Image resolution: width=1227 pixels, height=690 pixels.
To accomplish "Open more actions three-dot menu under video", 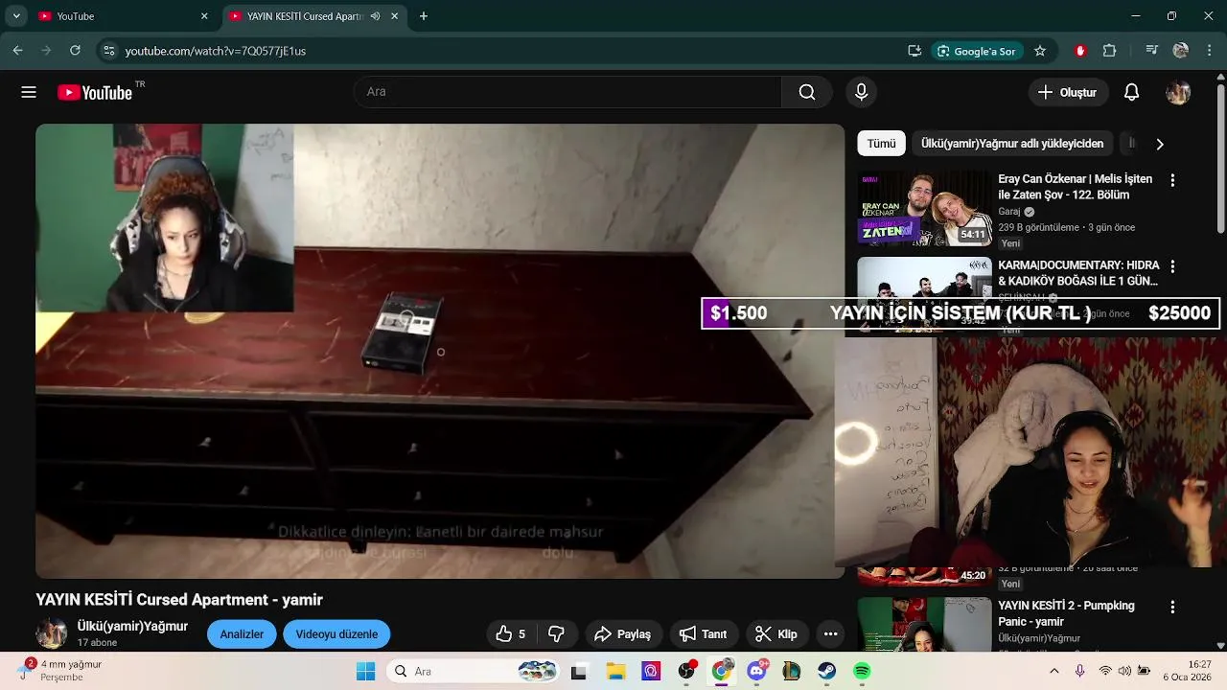I will point(830,633).
